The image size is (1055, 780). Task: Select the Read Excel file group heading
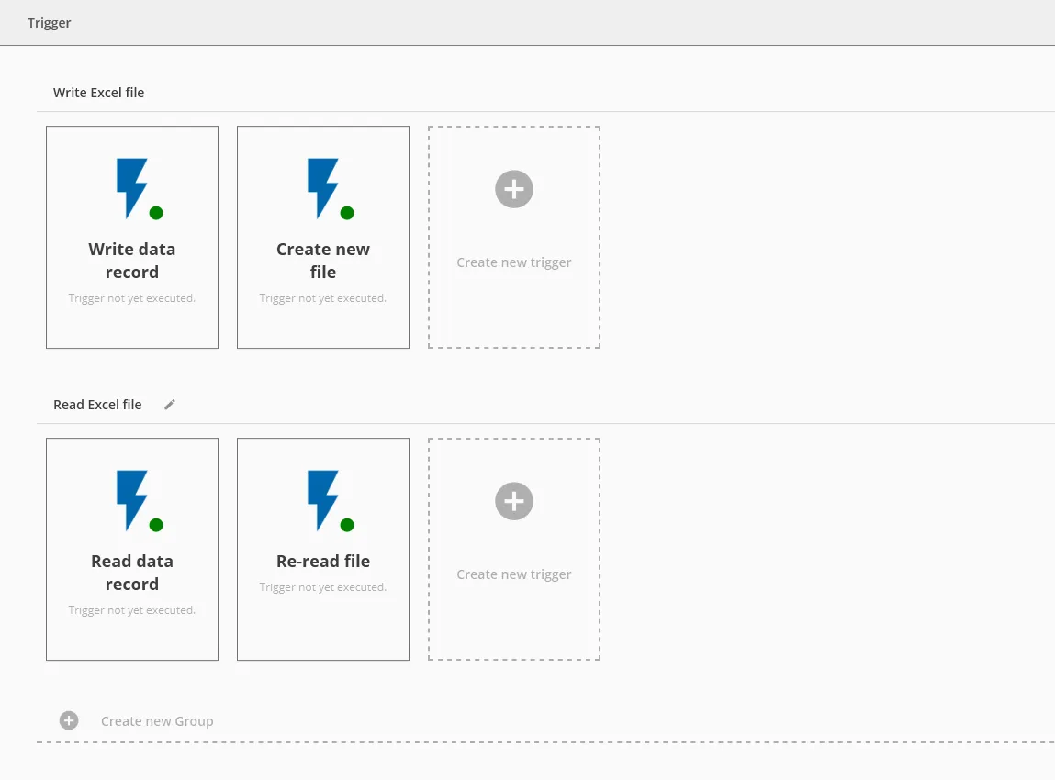97,404
